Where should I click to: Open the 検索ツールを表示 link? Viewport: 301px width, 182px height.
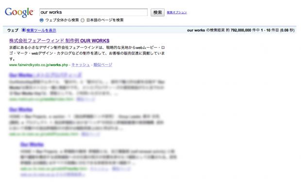tap(41, 30)
